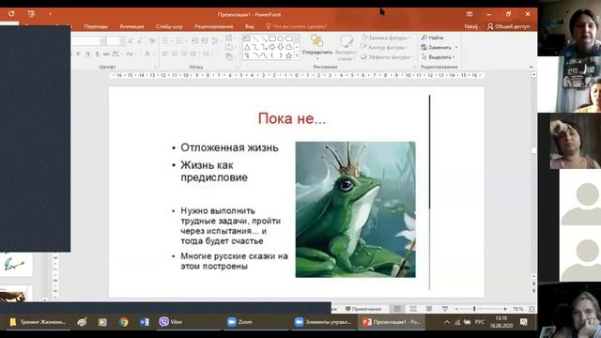Open Выделить select dropdown
The image size is (601, 338).
tap(439, 56)
